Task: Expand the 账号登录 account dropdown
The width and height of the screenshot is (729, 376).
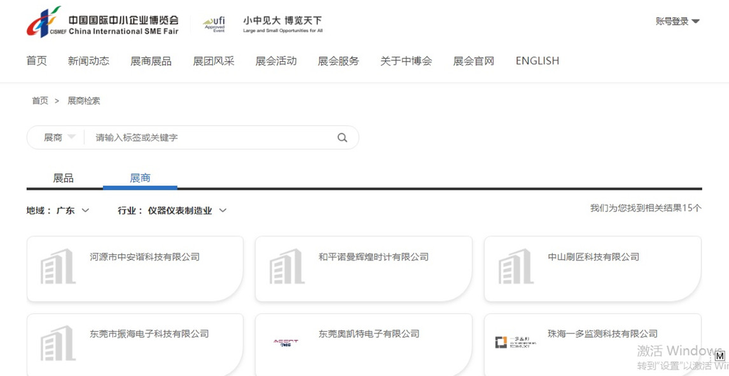Action: coord(677,21)
